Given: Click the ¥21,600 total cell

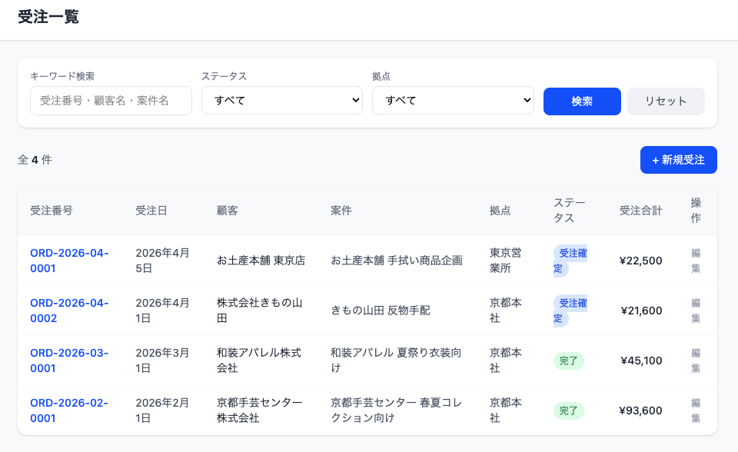Looking at the screenshot, I should (641, 311).
